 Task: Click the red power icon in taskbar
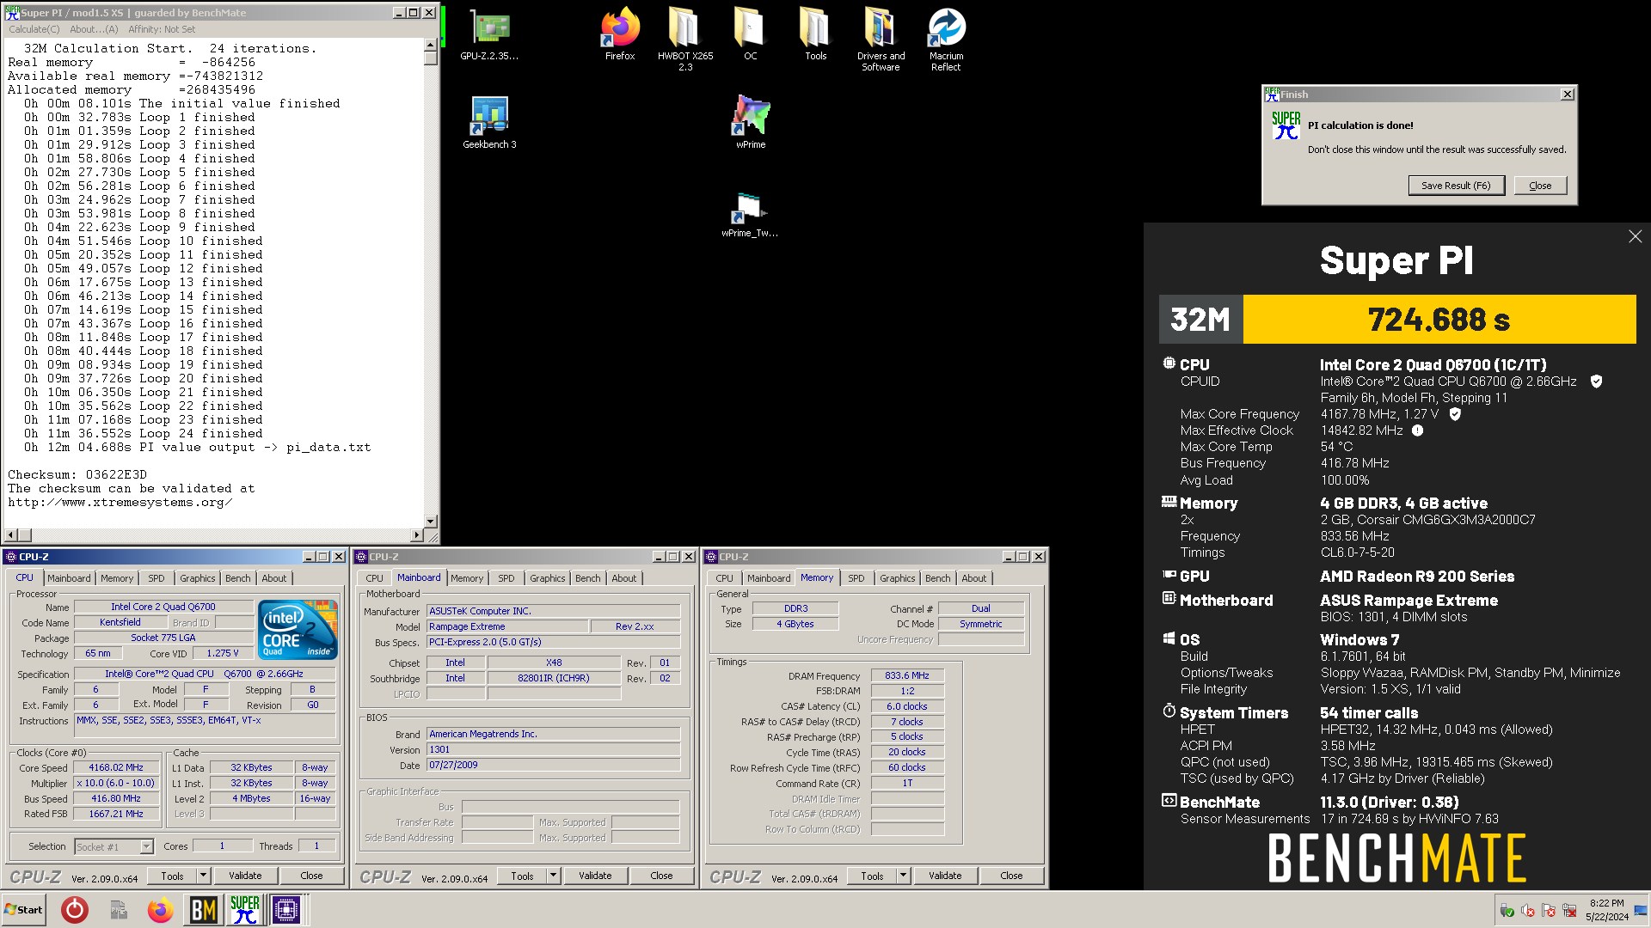click(x=75, y=910)
